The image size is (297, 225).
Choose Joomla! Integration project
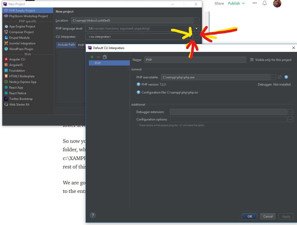click(x=28, y=43)
